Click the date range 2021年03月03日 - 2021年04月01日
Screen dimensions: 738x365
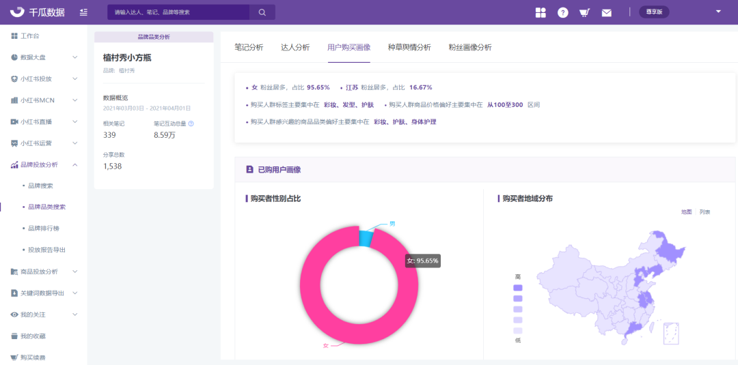(147, 108)
